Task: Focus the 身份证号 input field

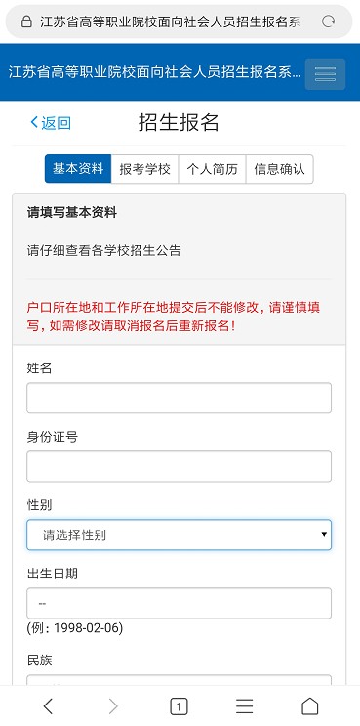Action: [x=179, y=466]
